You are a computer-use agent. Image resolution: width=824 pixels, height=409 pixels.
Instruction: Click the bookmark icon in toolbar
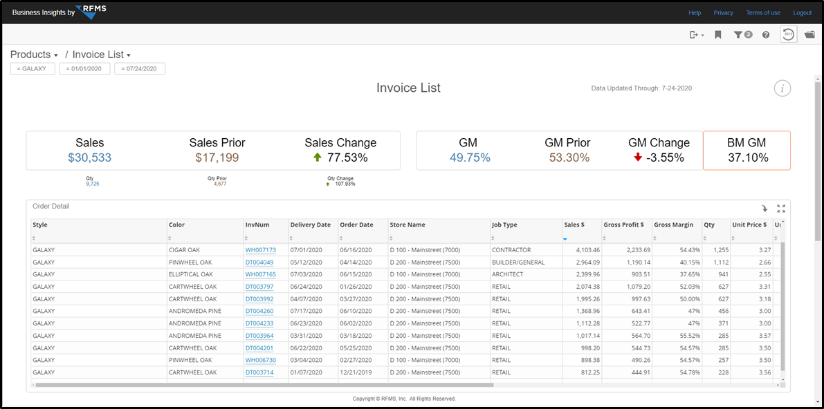click(x=718, y=35)
